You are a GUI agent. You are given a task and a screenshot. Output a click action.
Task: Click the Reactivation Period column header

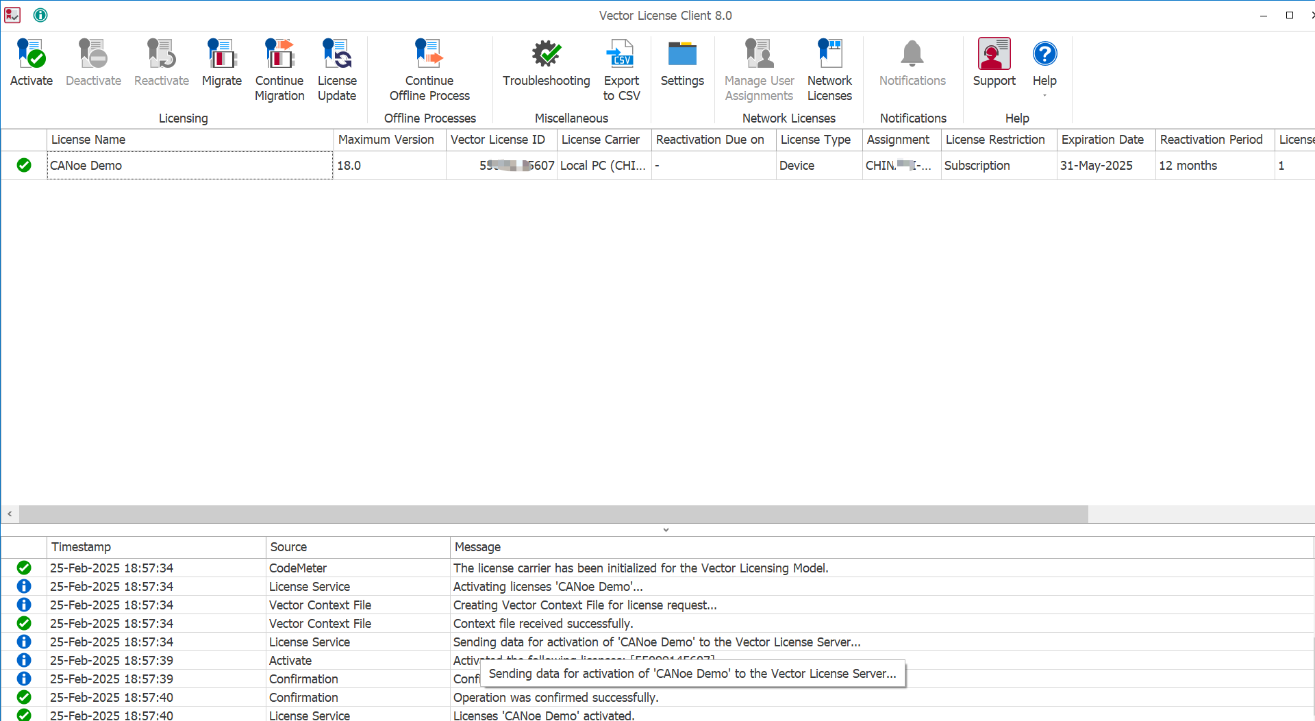point(1214,140)
